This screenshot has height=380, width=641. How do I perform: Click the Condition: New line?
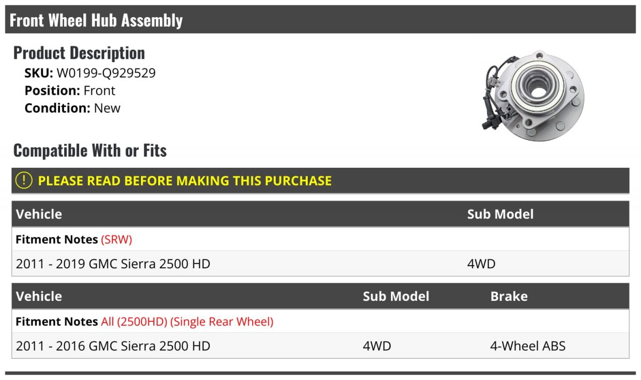coord(73,108)
